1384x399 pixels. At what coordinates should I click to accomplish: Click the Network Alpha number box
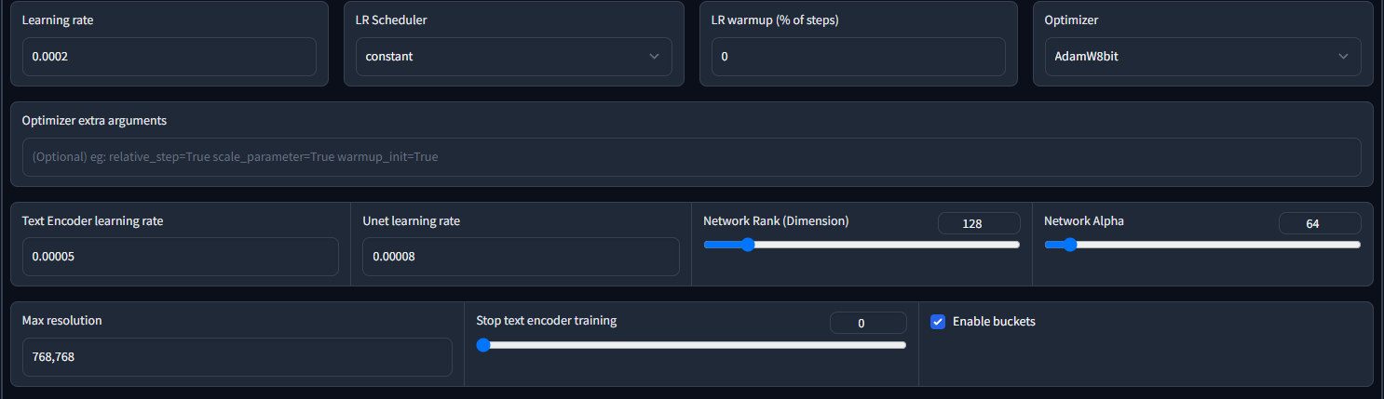coord(1320,223)
